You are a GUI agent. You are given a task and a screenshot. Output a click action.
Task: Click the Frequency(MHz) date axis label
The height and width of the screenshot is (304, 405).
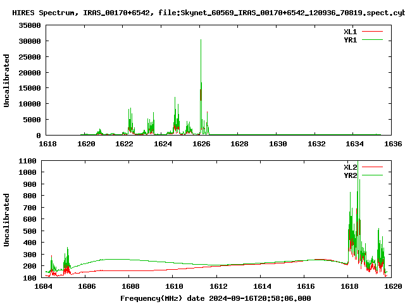[215, 298]
